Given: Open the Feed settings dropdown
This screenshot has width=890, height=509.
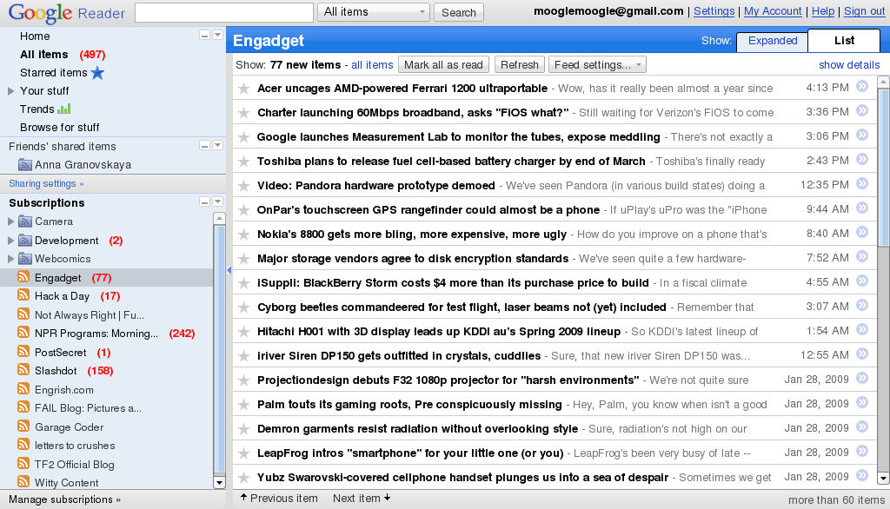Looking at the screenshot, I should 598,64.
